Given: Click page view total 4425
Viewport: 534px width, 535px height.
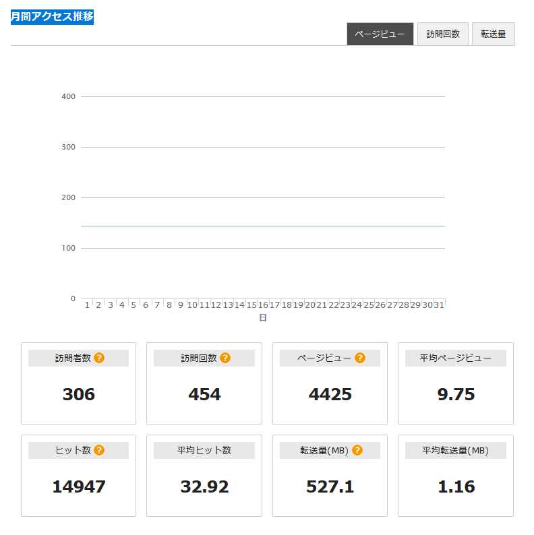Looking at the screenshot, I should click(330, 394).
